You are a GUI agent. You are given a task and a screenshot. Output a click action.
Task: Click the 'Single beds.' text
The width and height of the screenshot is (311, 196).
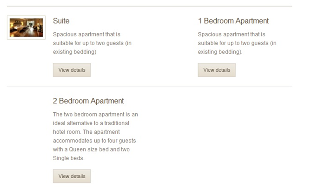(69, 158)
